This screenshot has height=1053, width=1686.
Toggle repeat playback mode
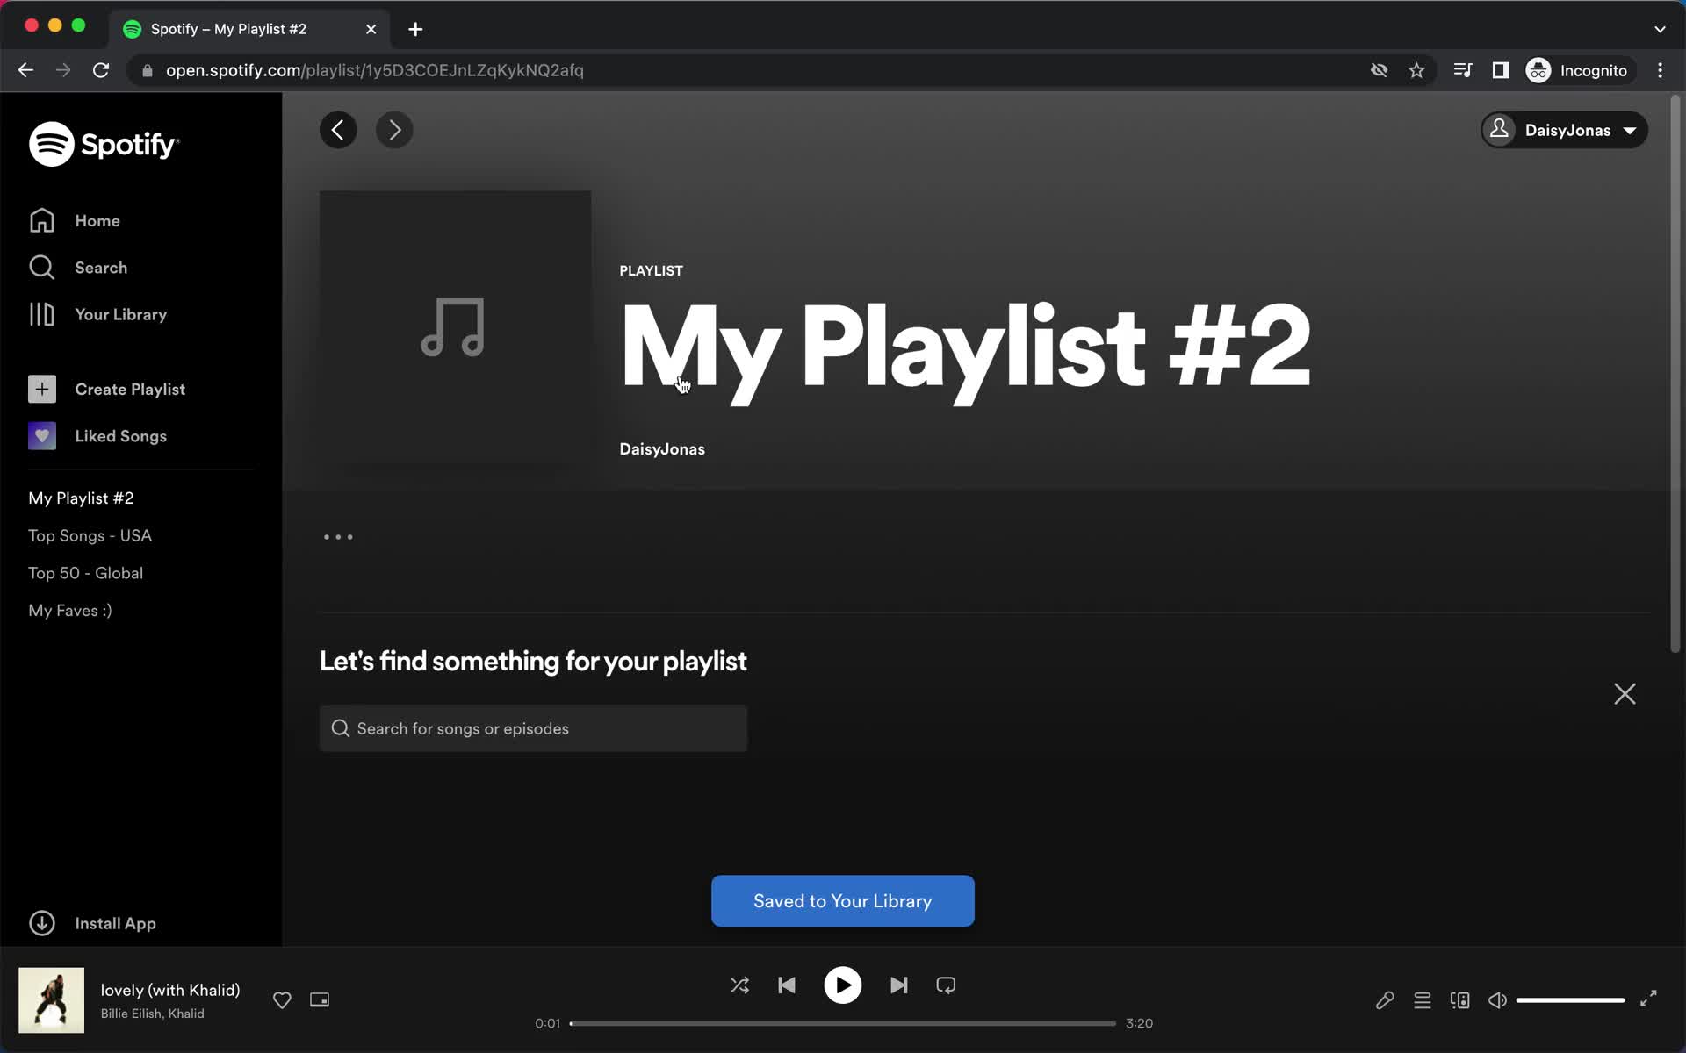click(x=947, y=985)
